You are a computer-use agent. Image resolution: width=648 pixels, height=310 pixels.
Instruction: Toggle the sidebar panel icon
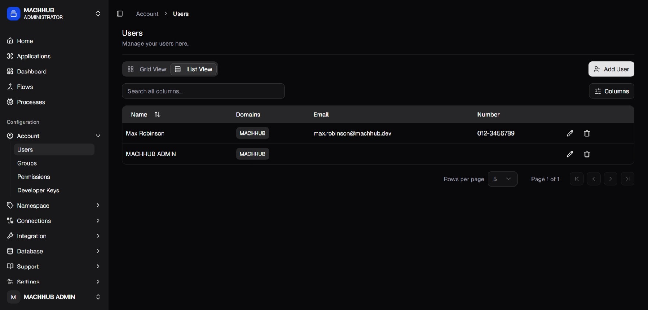click(120, 14)
